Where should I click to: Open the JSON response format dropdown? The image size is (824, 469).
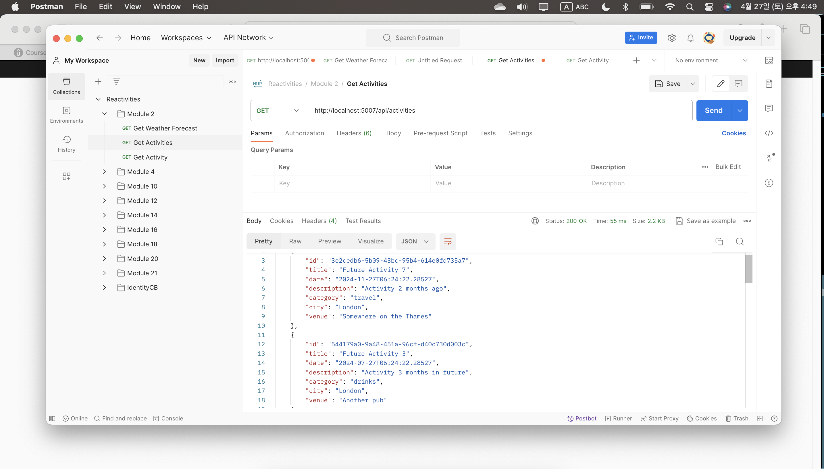click(x=415, y=241)
